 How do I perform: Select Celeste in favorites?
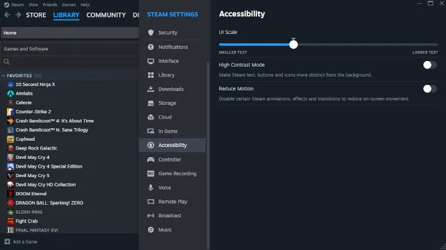pos(23,102)
